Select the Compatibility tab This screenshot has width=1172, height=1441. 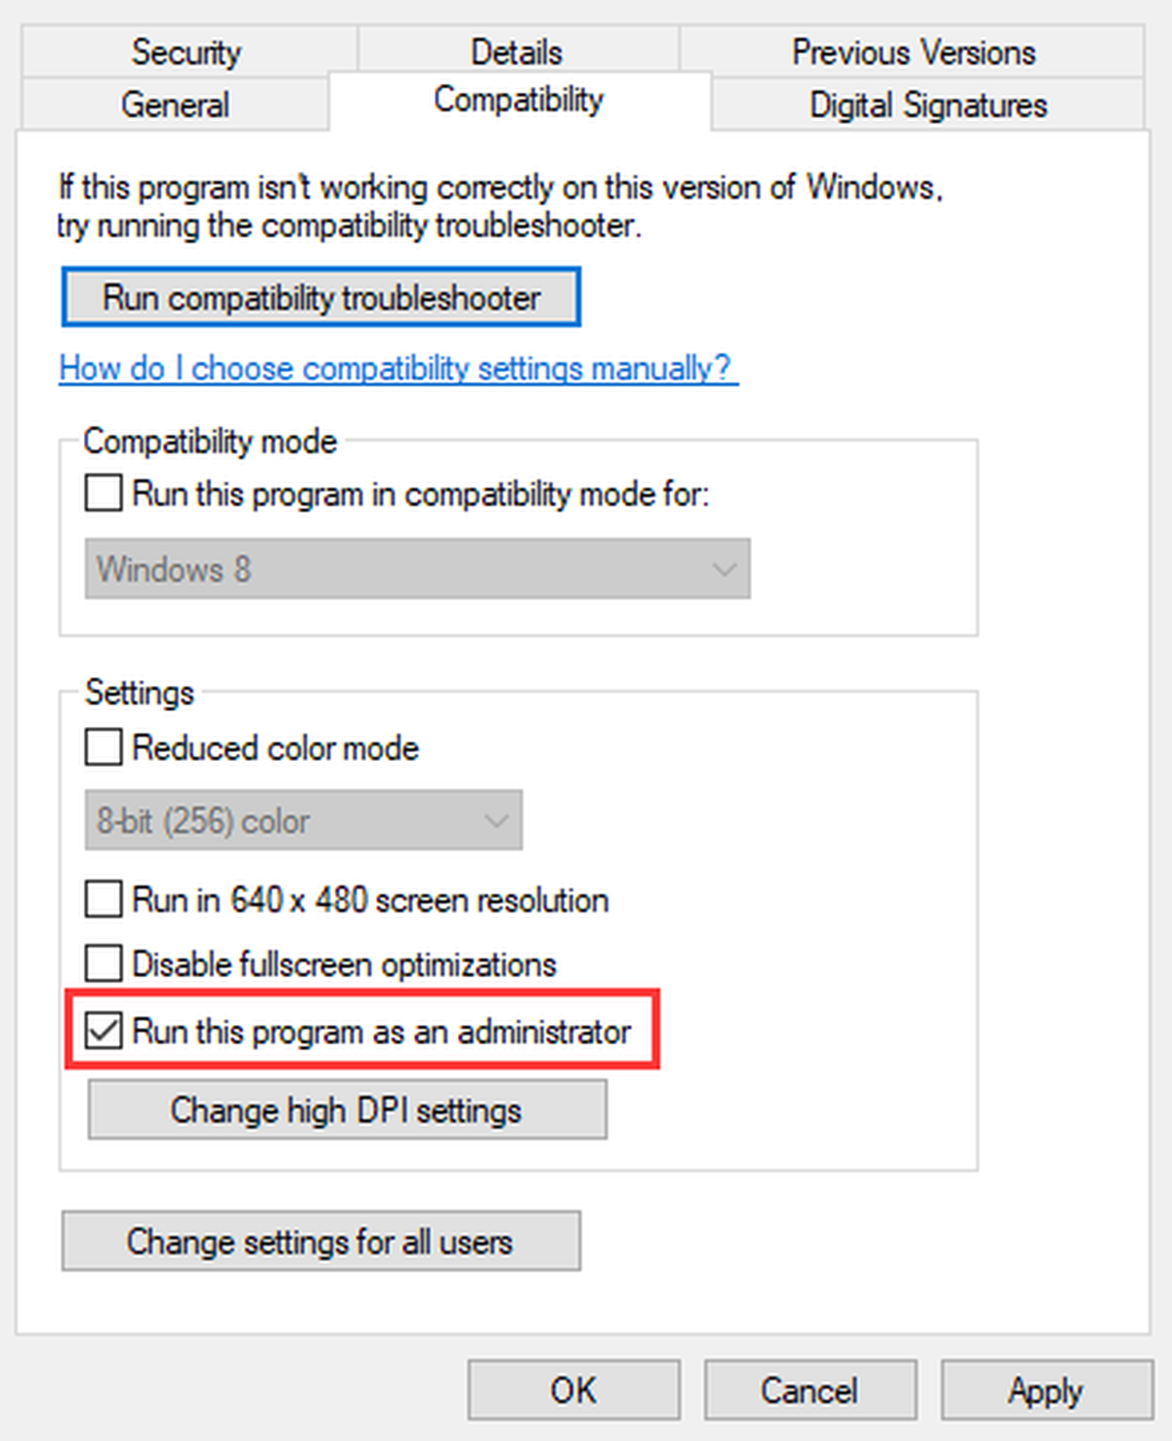[x=520, y=100]
